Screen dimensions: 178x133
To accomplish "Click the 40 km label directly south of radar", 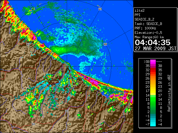I will (x=67, y=111).
